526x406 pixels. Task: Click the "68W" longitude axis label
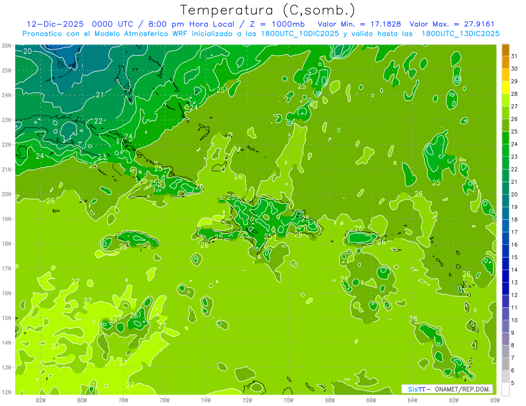[x=330, y=400]
